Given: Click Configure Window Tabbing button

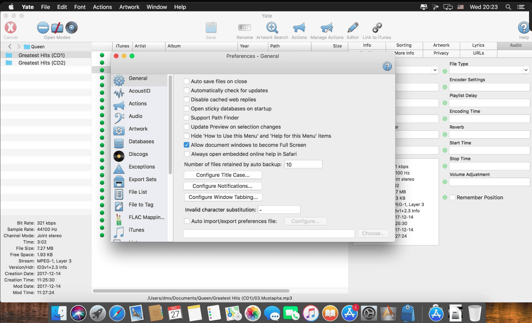Looking at the screenshot, I should (223, 198).
